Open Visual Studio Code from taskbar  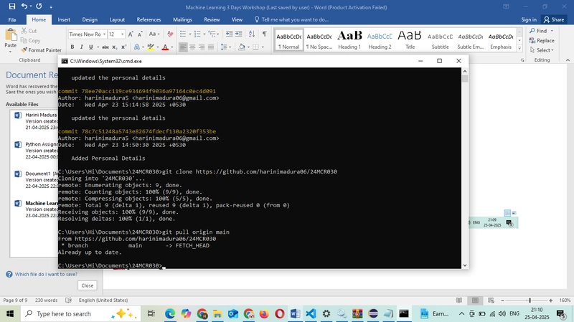pyautogui.click(x=311, y=313)
